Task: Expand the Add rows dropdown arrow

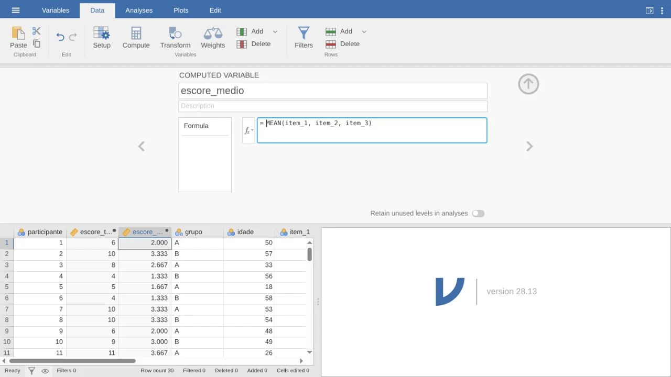Action: point(364,31)
